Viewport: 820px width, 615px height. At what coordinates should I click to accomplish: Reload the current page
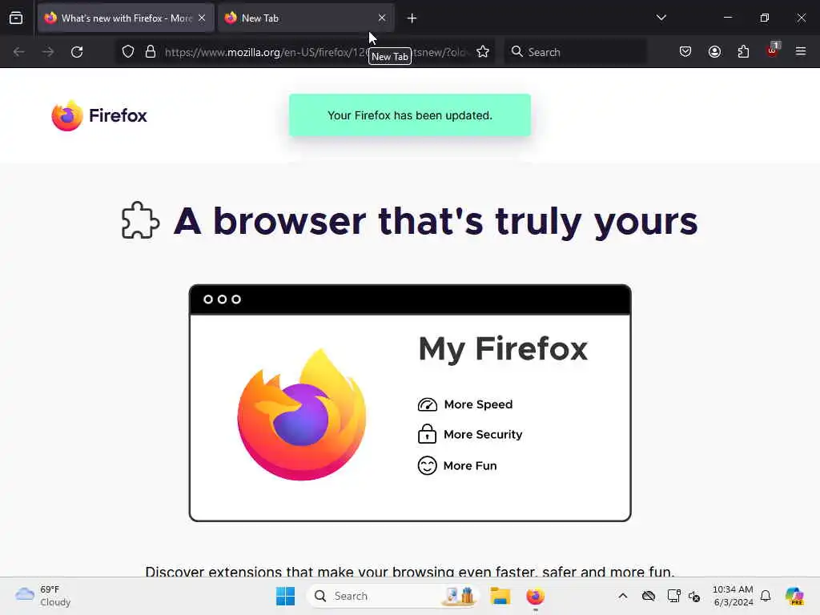point(77,52)
